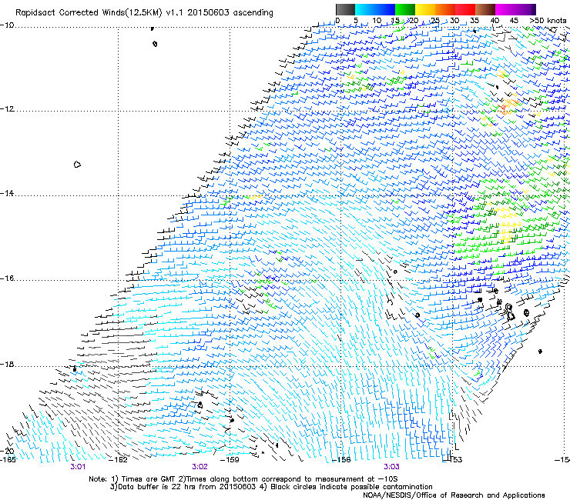Viewport: 570px width, 500px height.
Task: Click the NOAA/NESDIS Office of Research credit
Action: click(x=454, y=495)
